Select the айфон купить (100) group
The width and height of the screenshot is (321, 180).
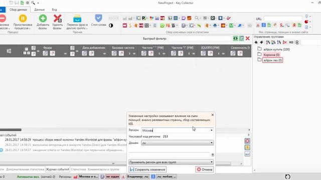(276, 49)
